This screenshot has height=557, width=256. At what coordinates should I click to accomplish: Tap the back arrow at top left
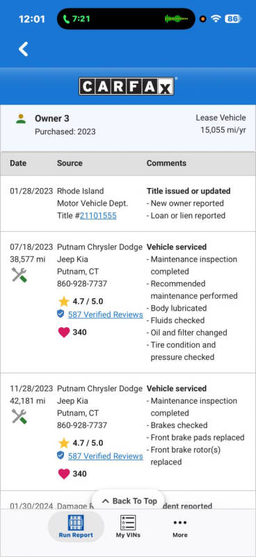pos(24,49)
